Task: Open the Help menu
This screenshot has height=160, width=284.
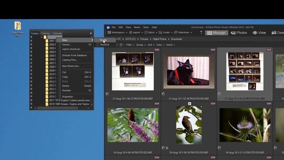Action: pyautogui.click(x=154, y=27)
